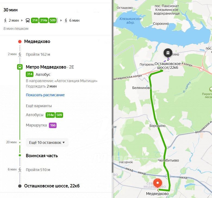This screenshot has width=212, height=198.
Task: Choose alternative bus 314к under Ещё варианты
Action: click(50, 115)
